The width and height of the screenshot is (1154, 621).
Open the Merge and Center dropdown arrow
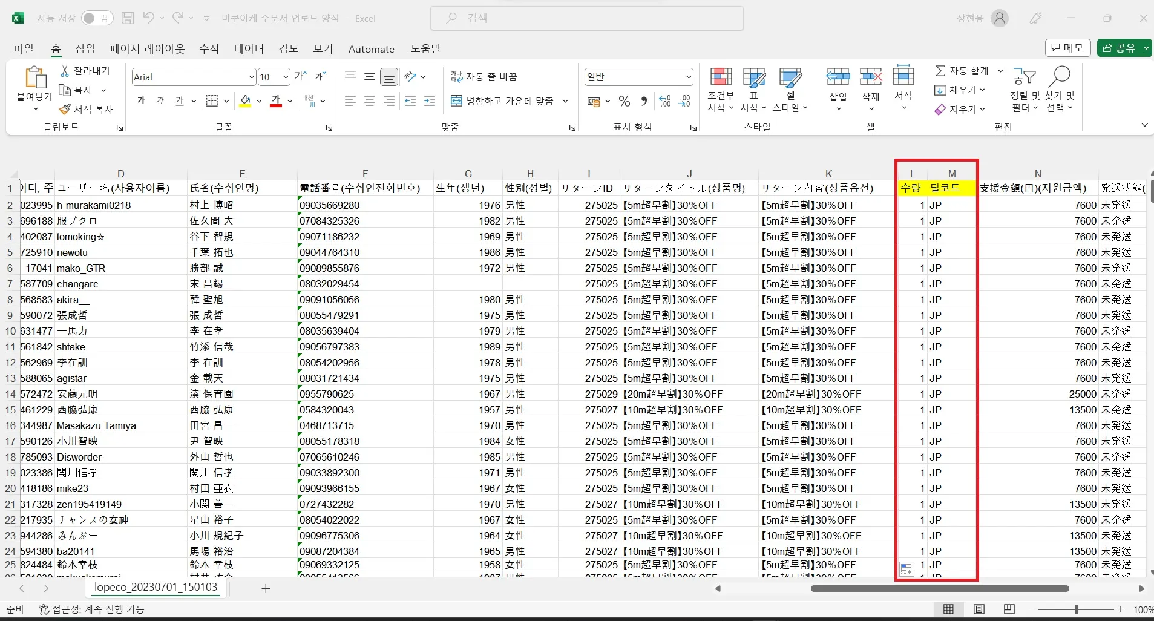tap(565, 101)
